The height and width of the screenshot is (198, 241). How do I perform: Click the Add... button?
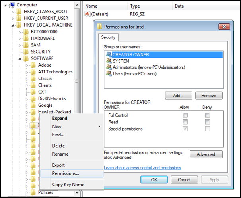point(179,96)
